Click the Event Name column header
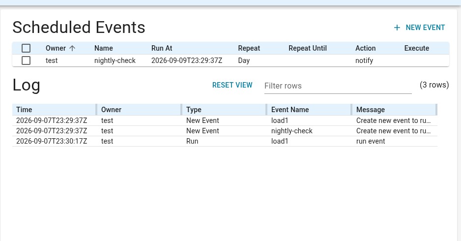 pos(290,110)
